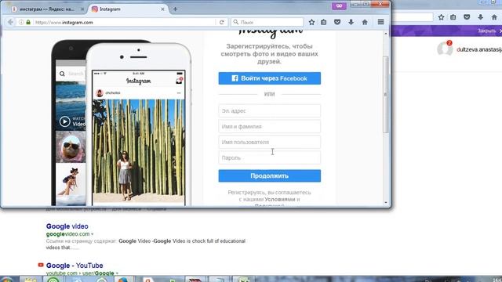
Task: Click Instagram page scrollbar down arrow
Action: coord(386,202)
